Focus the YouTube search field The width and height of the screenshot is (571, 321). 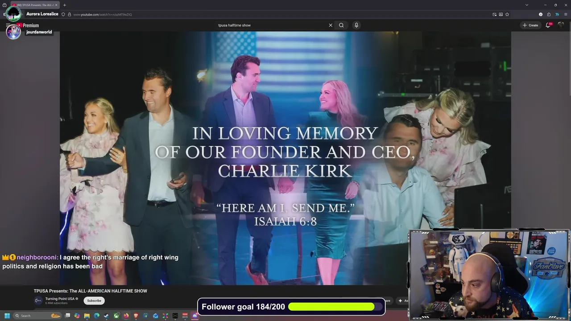coord(271,25)
